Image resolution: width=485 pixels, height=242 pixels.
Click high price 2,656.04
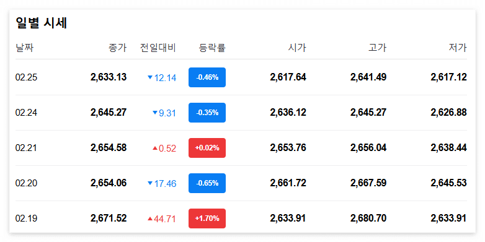[x=368, y=148]
